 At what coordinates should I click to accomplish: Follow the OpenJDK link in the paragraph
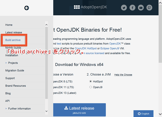pos(115,44)
